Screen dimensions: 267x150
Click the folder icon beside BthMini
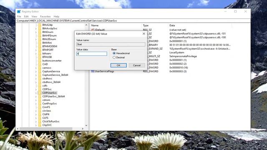(40, 42)
